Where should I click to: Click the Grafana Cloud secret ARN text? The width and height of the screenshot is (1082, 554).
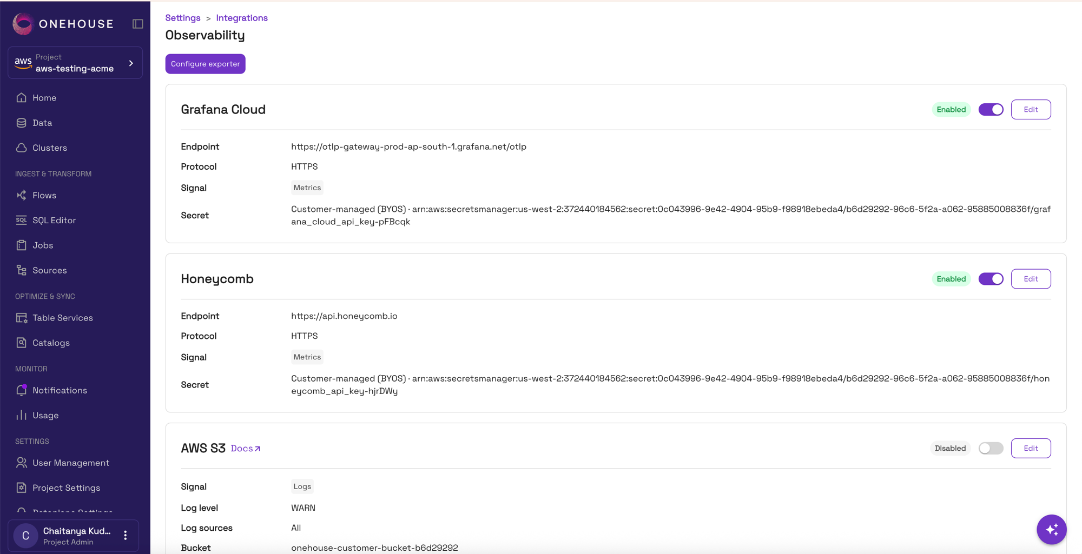point(671,215)
